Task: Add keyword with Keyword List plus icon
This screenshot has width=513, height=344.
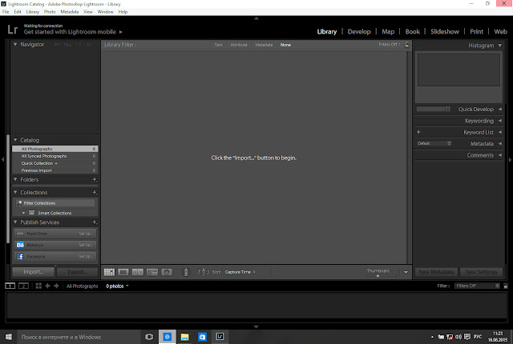Action: 418,132
